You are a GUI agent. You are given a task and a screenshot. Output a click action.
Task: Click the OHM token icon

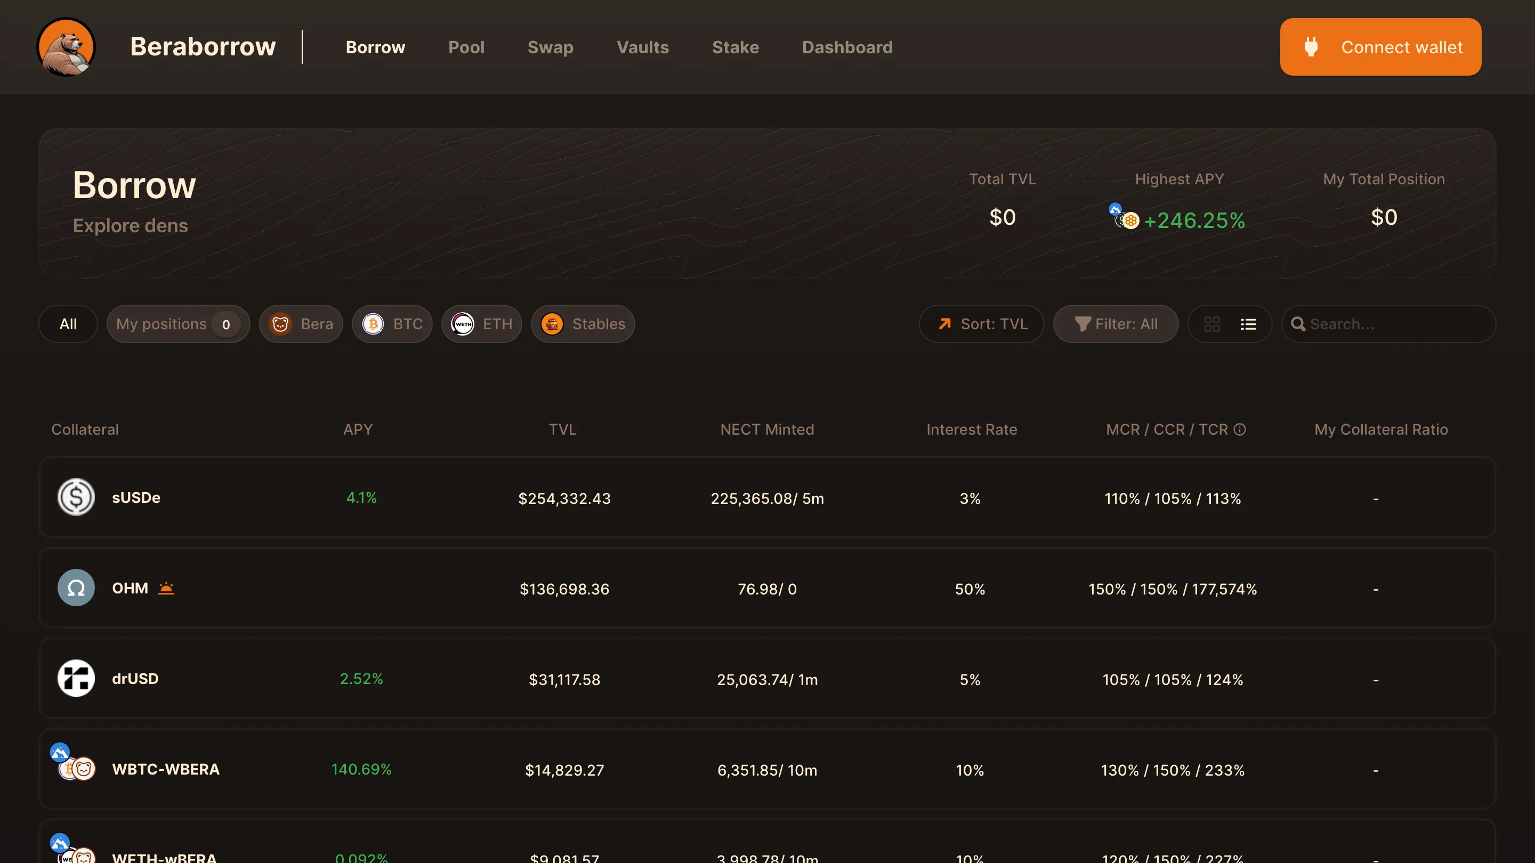pos(76,588)
